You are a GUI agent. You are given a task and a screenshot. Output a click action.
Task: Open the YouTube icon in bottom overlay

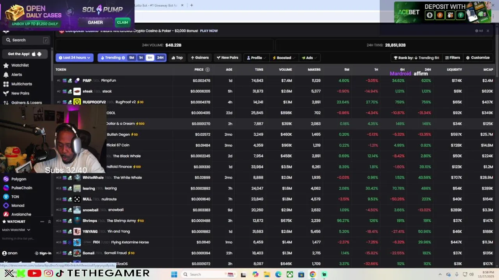click(x=34, y=274)
